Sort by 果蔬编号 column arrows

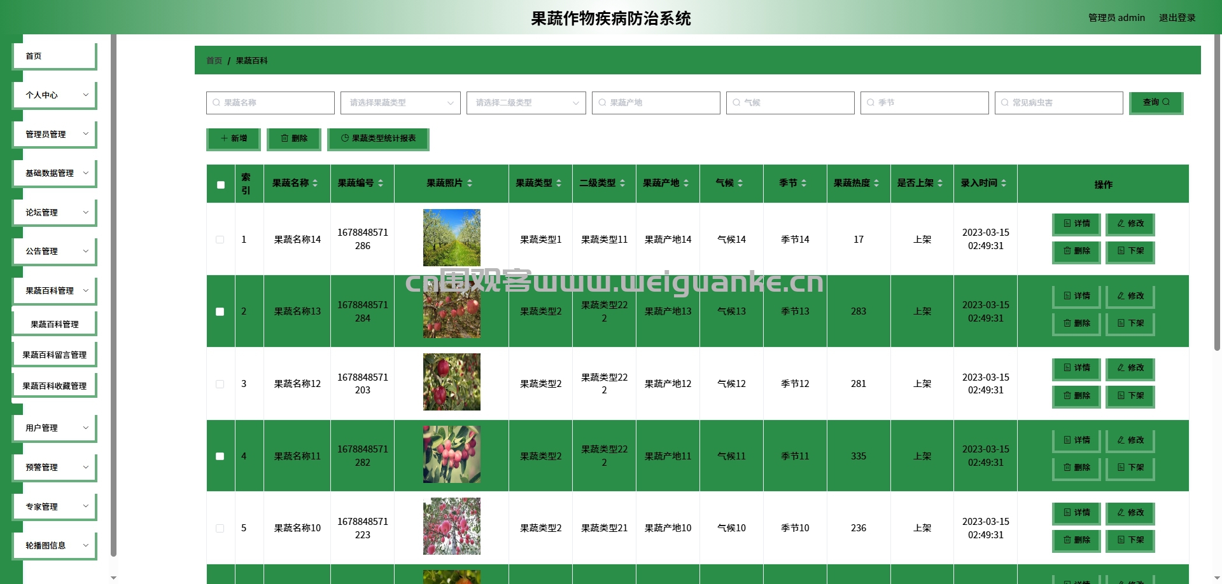(381, 183)
